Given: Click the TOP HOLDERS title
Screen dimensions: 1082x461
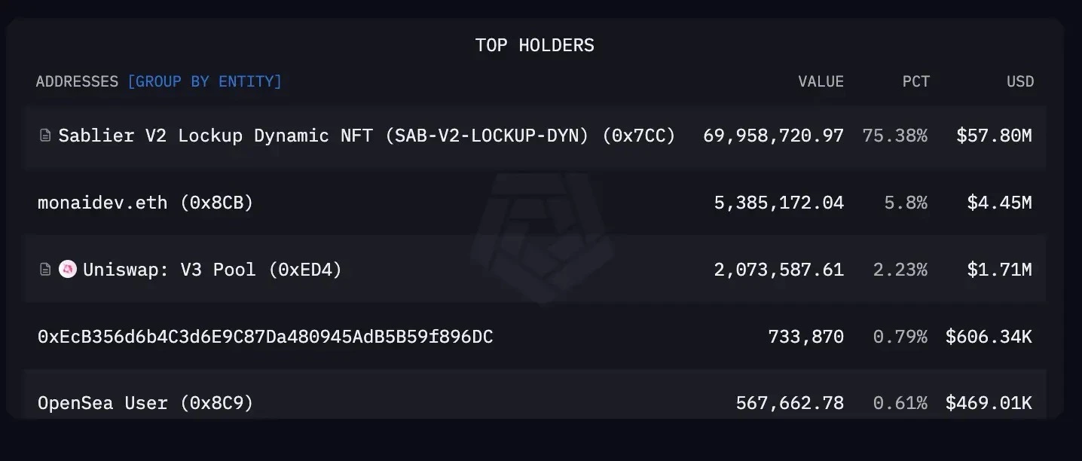Looking at the screenshot, I should click(533, 45).
